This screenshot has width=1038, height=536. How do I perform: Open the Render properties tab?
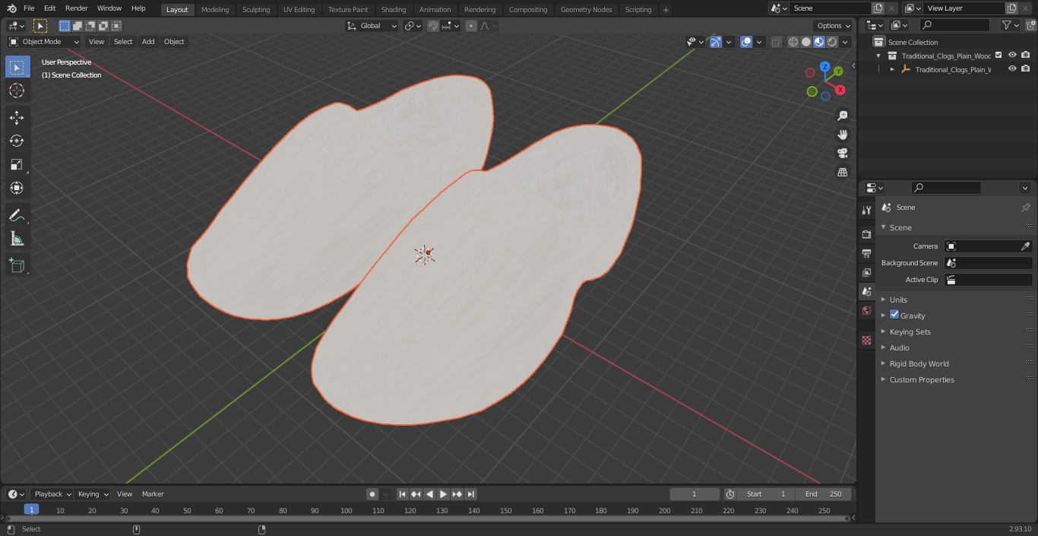[x=866, y=234]
